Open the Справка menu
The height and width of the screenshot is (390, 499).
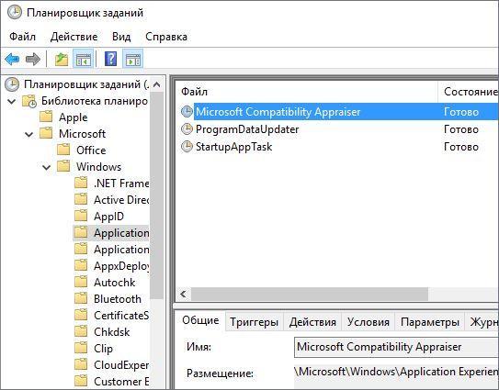(x=166, y=37)
